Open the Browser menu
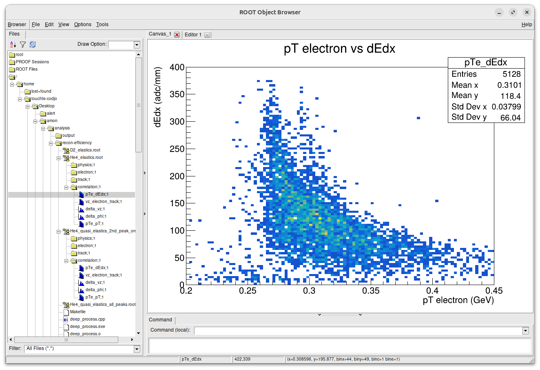The height and width of the screenshot is (370, 540). coord(17,25)
